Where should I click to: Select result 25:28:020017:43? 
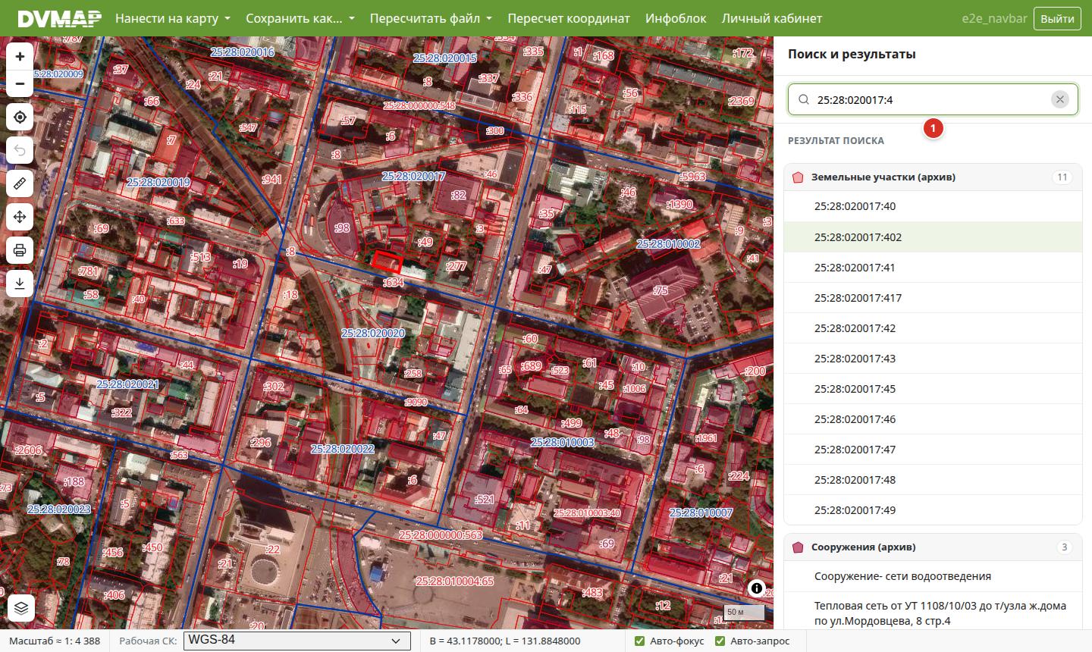click(933, 359)
